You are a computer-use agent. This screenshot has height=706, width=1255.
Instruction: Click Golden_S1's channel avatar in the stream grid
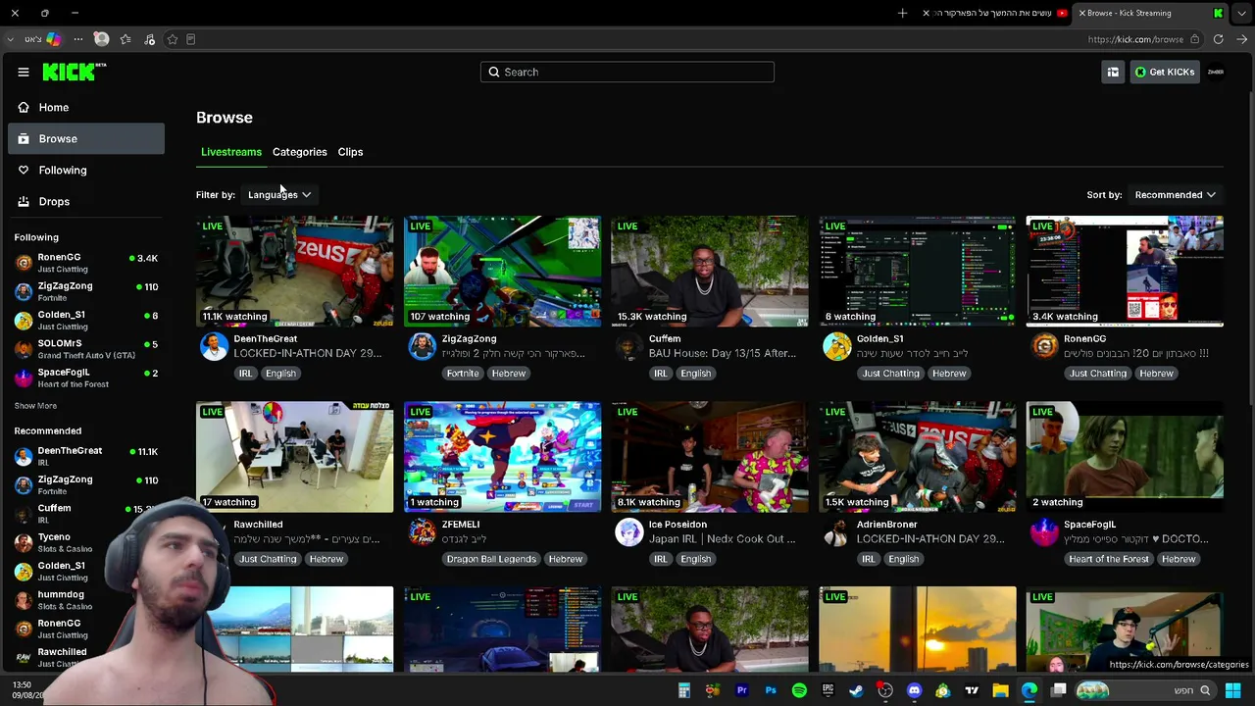[837, 346]
